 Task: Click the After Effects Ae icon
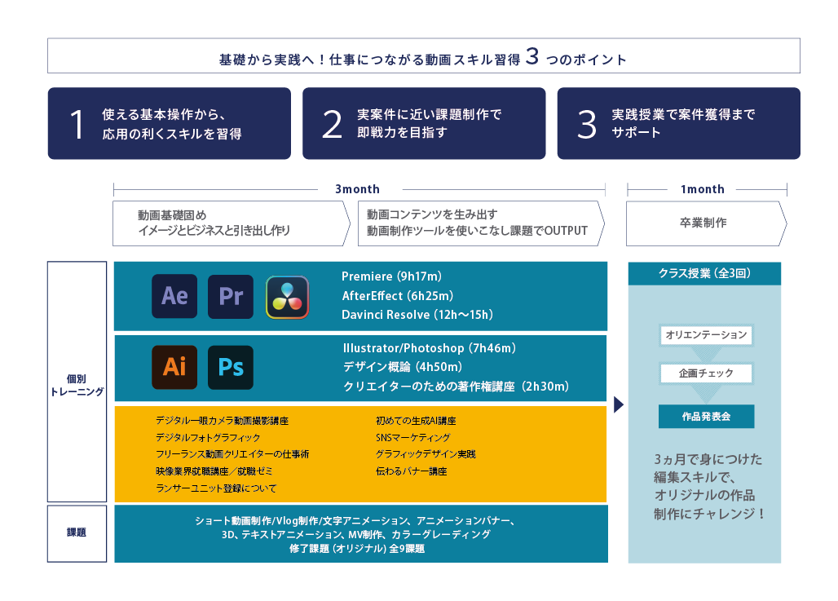click(174, 296)
